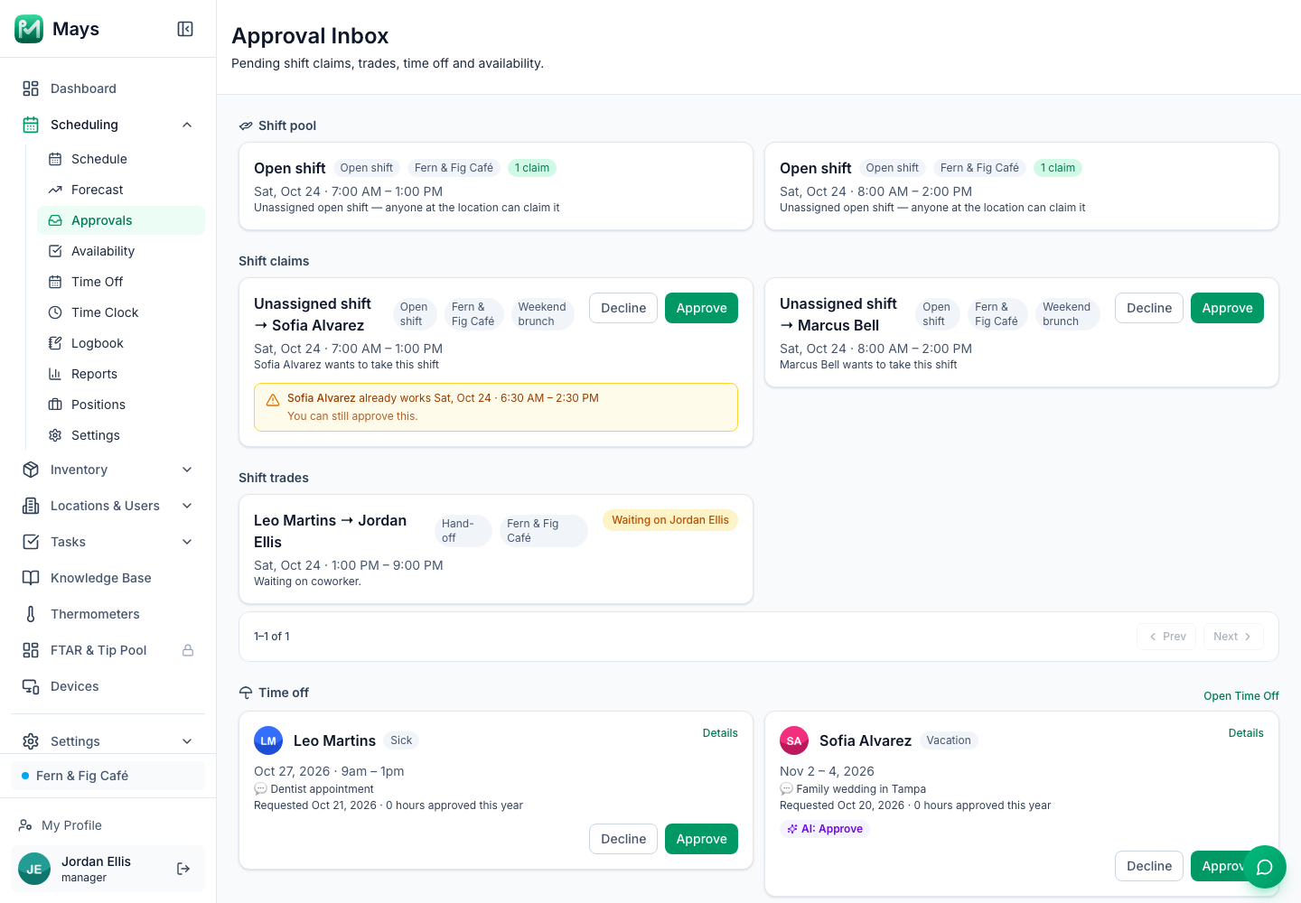Click the Positions briefcase icon
This screenshot has height=903, width=1301.
click(x=55, y=405)
